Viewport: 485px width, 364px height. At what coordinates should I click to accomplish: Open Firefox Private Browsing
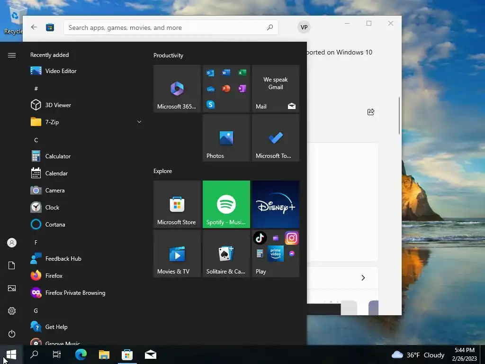pos(86,292)
